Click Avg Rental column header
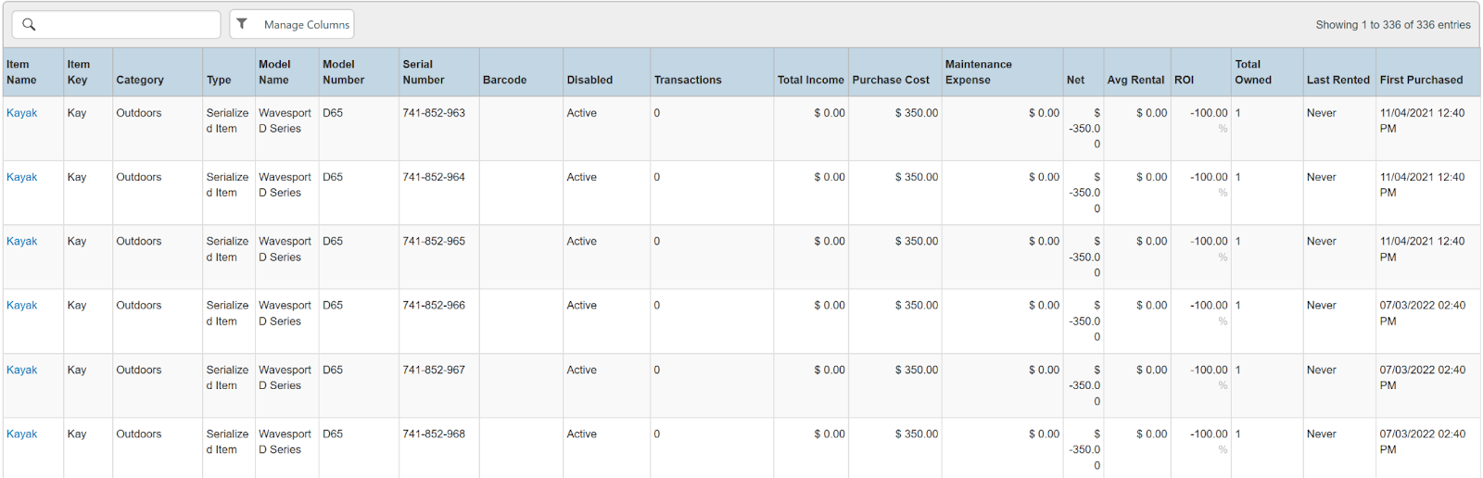Screen dimensions: 1483x478 point(1135,81)
